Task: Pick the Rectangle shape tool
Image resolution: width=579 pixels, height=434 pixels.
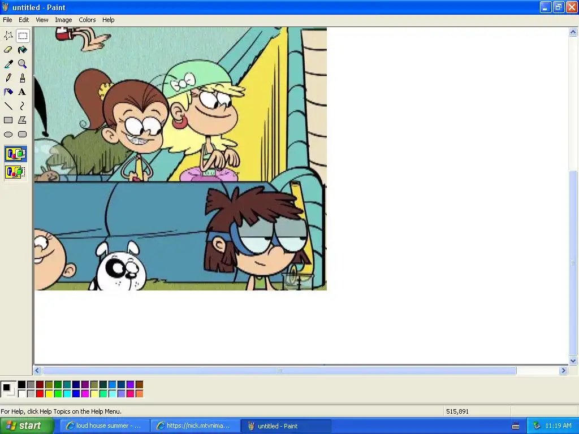Action: point(8,120)
